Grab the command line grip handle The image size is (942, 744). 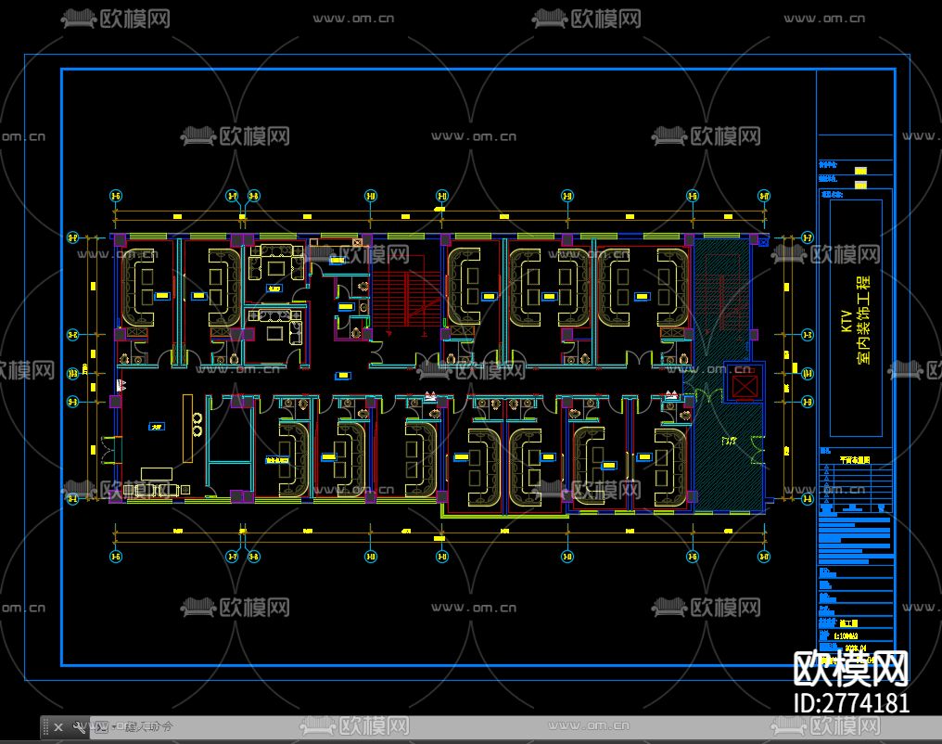pos(45,728)
